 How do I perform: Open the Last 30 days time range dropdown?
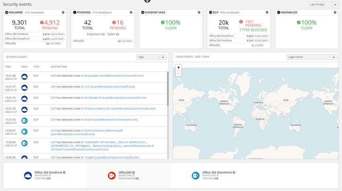coord(323,4)
